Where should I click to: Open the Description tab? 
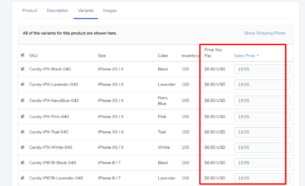(58, 10)
